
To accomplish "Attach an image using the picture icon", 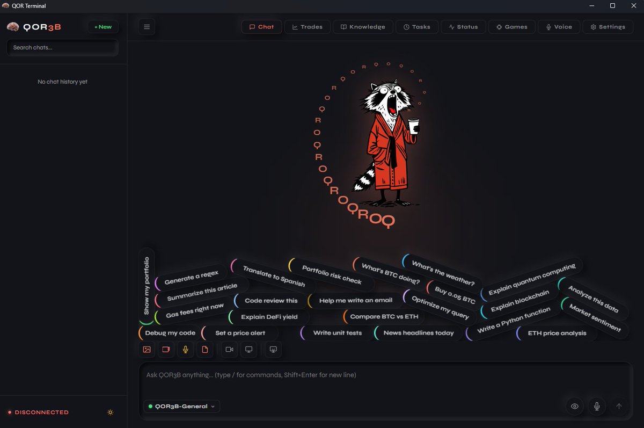I will pos(147,350).
